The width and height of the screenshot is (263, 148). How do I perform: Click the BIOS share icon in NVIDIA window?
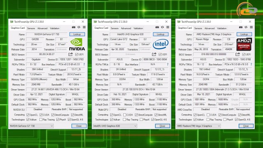70,54
